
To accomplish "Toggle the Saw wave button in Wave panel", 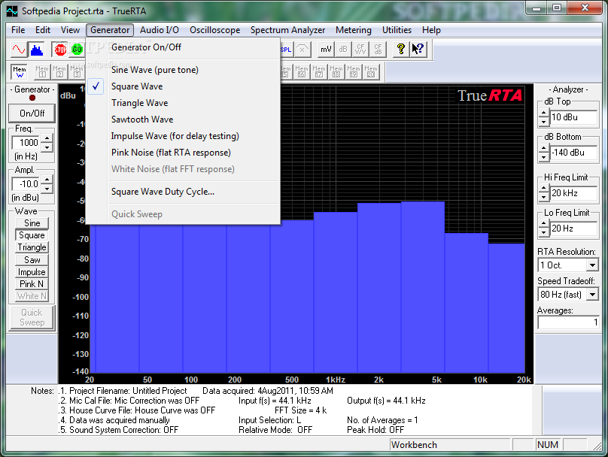I will click(x=32, y=259).
